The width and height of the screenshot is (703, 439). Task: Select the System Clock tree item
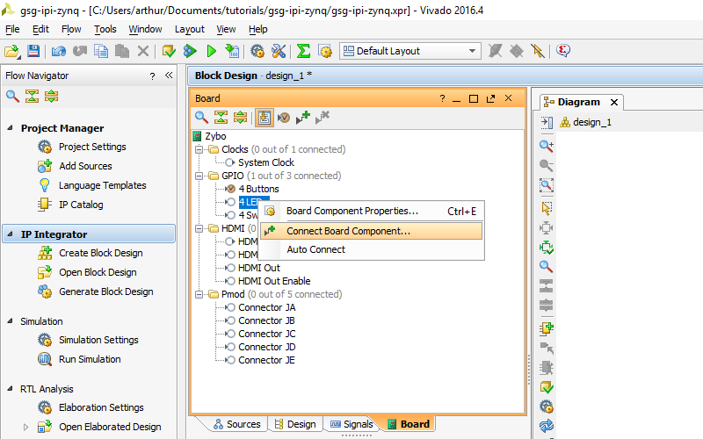(x=266, y=162)
